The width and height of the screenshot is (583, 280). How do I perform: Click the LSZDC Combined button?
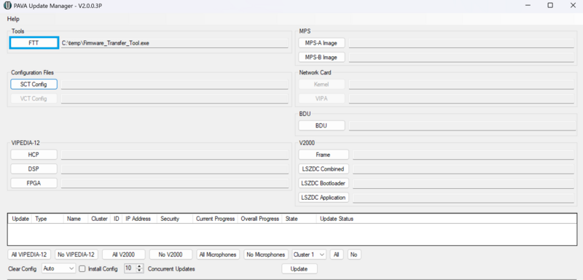324,168
